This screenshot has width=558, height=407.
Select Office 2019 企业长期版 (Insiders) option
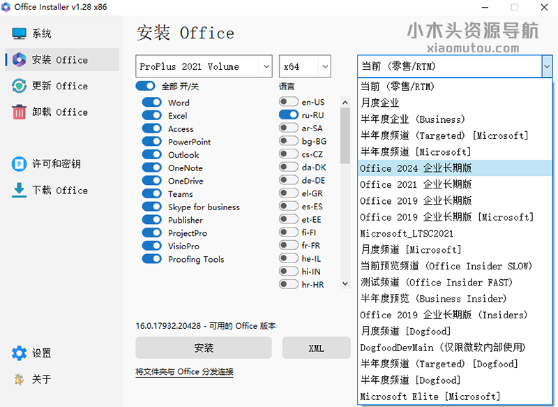coord(455,315)
